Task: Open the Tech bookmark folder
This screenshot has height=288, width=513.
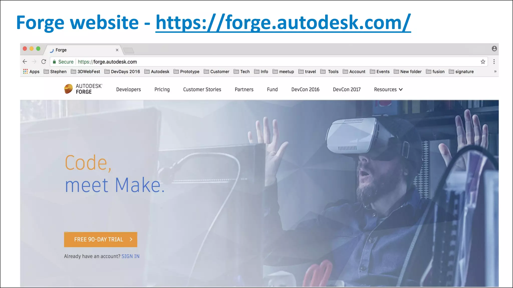Action: pyautogui.click(x=242, y=71)
